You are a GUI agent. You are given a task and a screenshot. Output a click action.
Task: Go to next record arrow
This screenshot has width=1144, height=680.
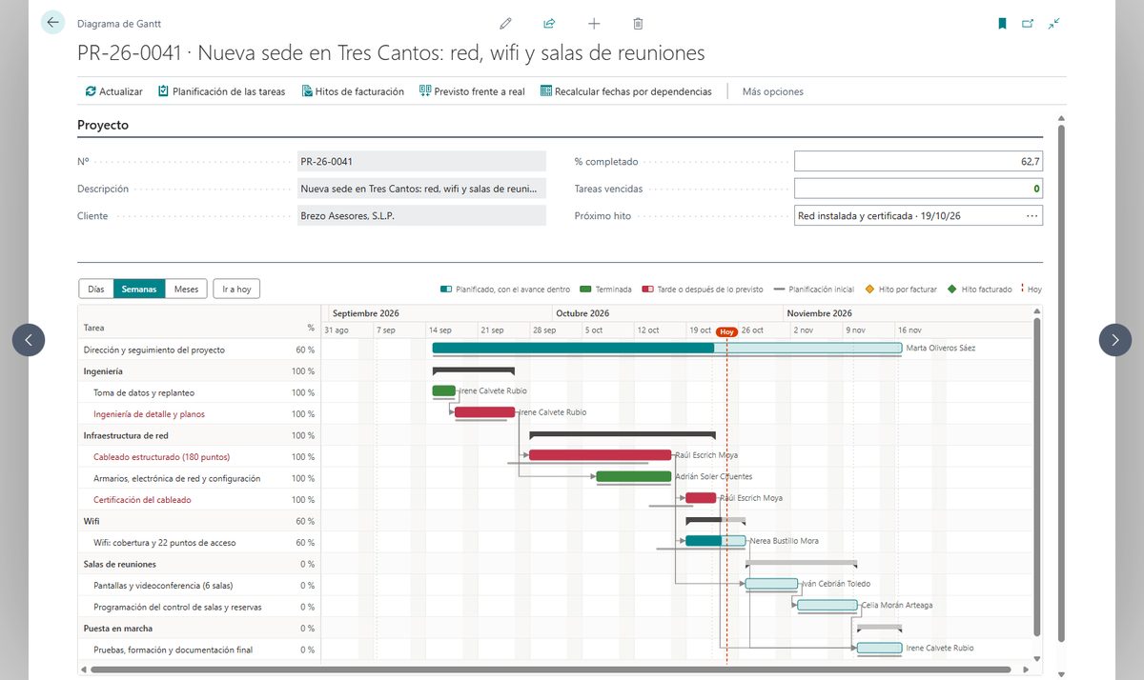pos(1115,340)
